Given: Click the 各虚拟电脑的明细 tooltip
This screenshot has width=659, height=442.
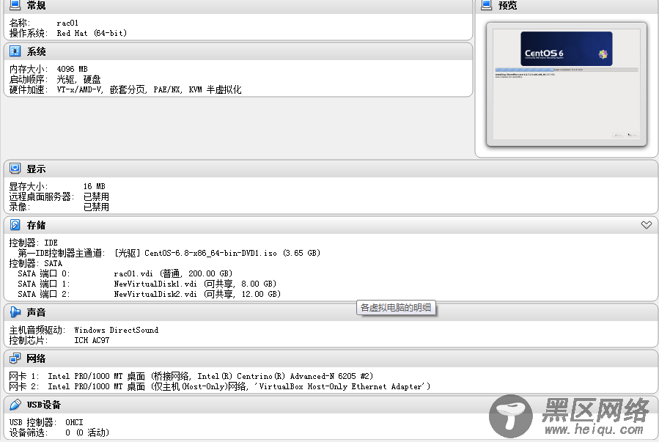Looking at the screenshot, I should tap(396, 308).
